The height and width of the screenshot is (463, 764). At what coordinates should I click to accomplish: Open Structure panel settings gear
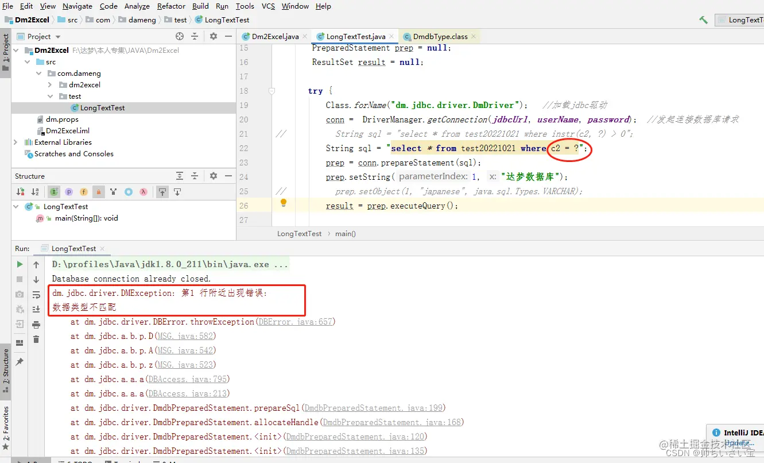(x=214, y=176)
